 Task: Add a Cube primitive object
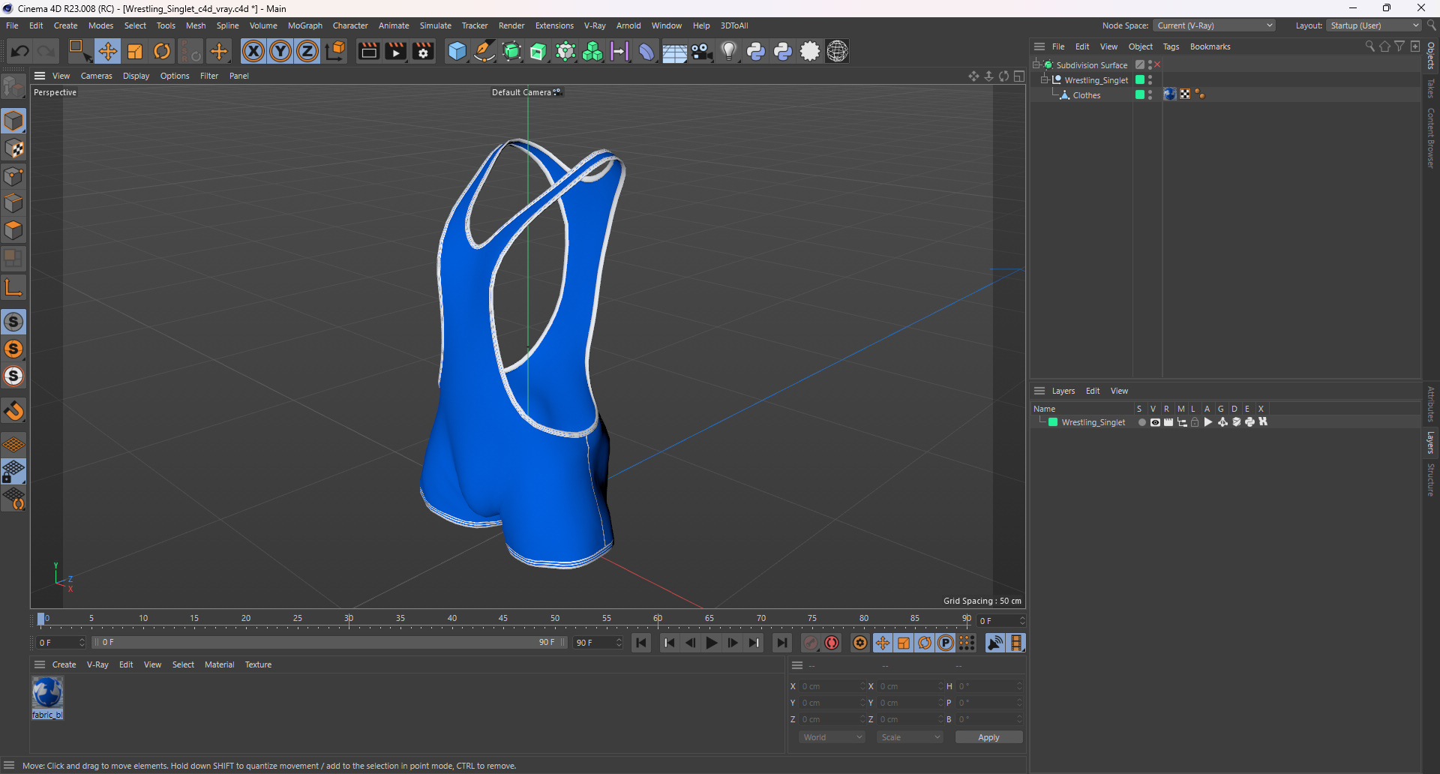click(x=457, y=51)
